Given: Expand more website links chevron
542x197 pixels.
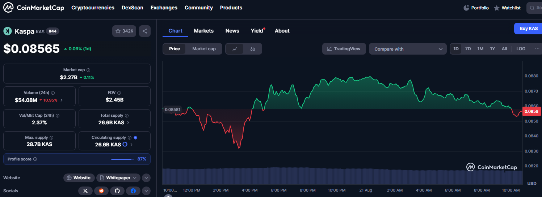Looking at the screenshot, I should point(146,178).
